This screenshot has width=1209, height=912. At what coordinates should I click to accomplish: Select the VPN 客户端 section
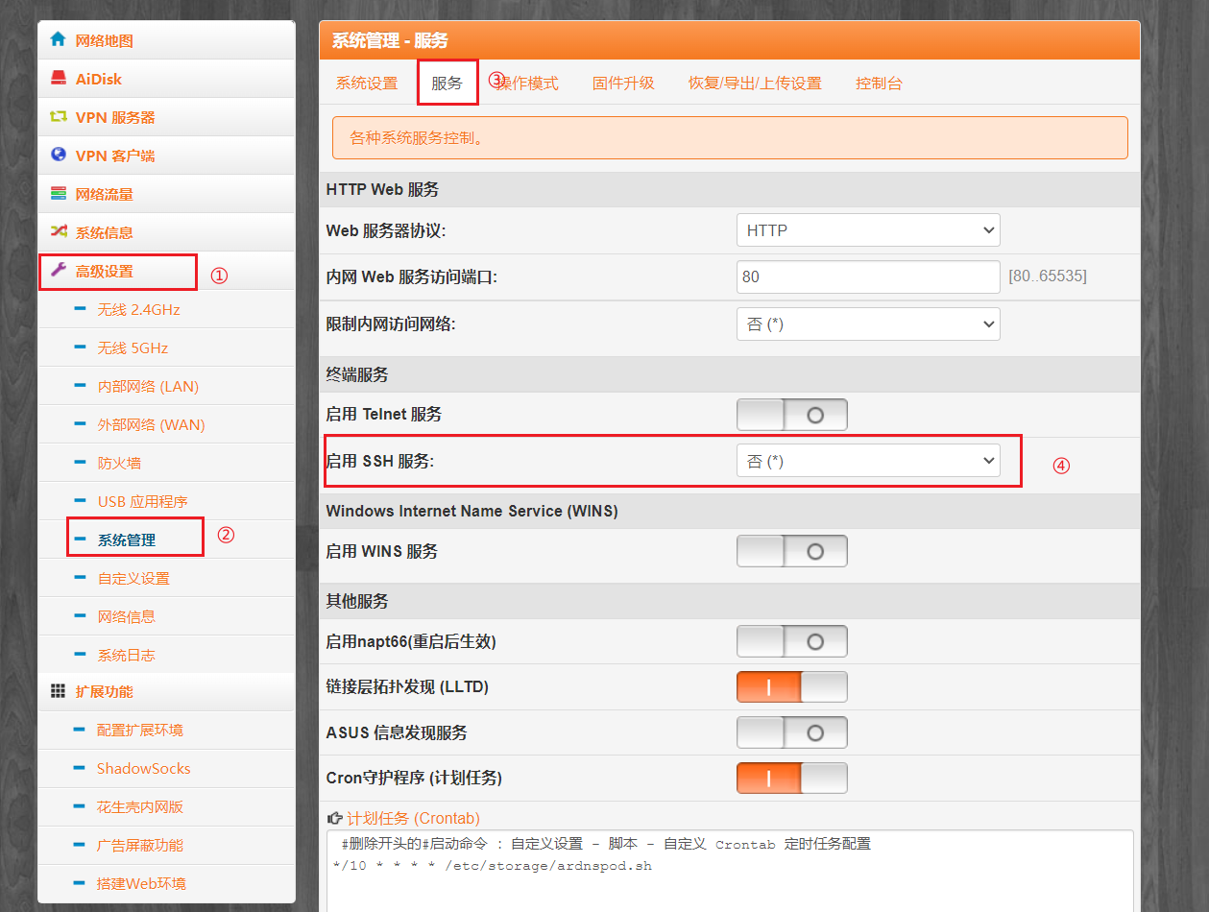(x=91, y=155)
